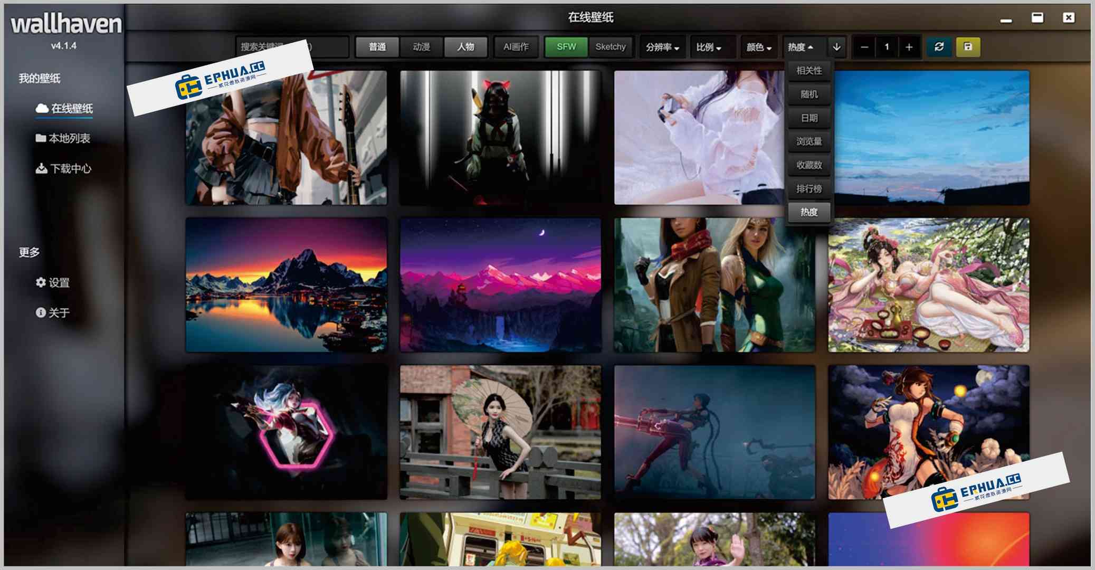Toggle the 普通 general category filter
Screen dimensions: 1095x570
tap(377, 47)
